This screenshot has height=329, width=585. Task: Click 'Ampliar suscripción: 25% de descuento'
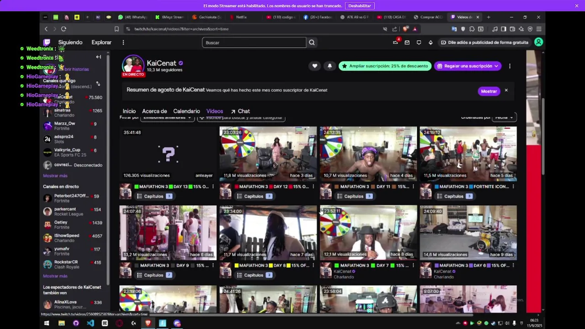coord(385,66)
